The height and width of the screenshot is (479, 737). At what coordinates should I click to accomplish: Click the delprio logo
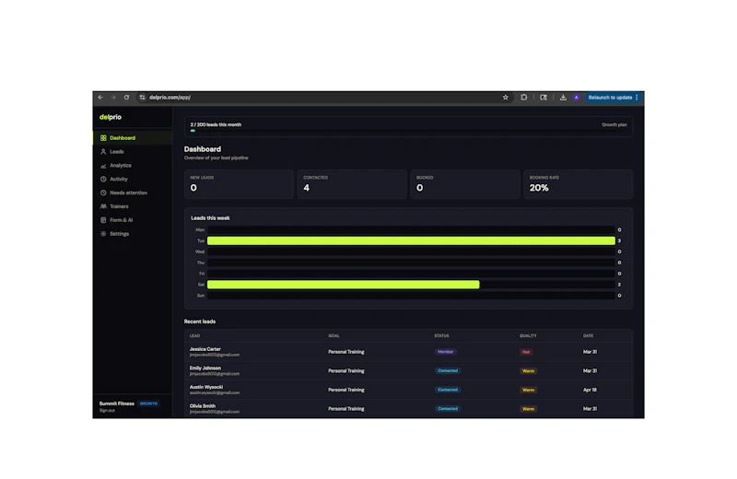point(111,117)
